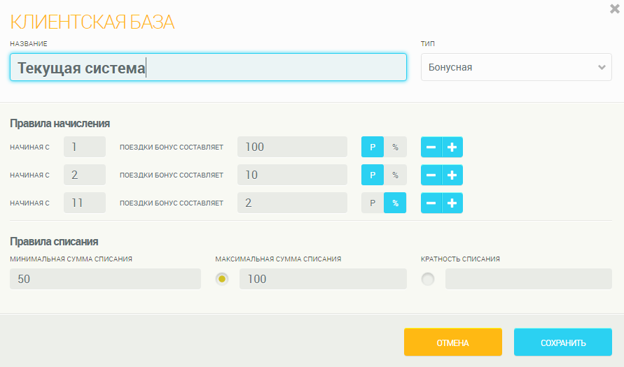Click minus button in first accrual rule row
The height and width of the screenshot is (367, 624).
point(431,147)
